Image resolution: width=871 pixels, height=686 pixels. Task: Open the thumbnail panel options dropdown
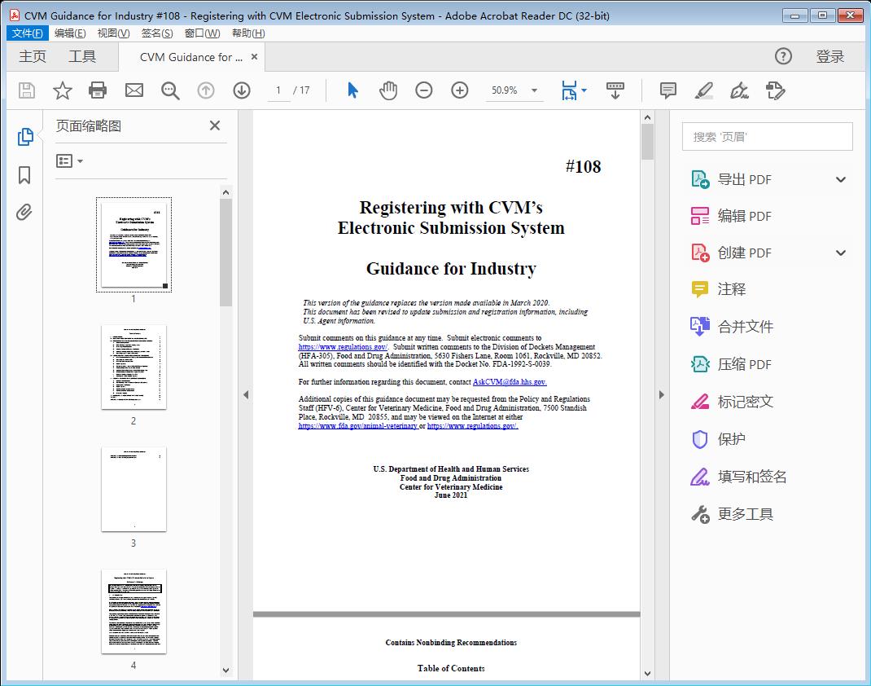(68, 161)
